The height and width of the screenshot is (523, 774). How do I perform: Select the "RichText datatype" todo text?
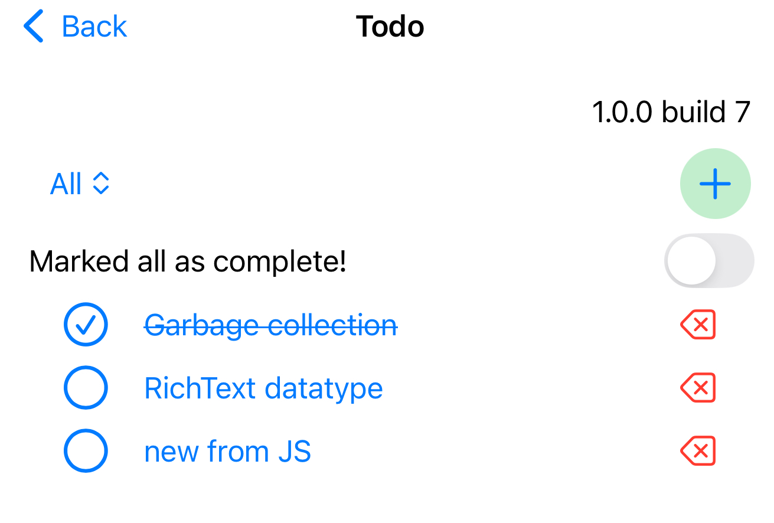tap(264, 388)
